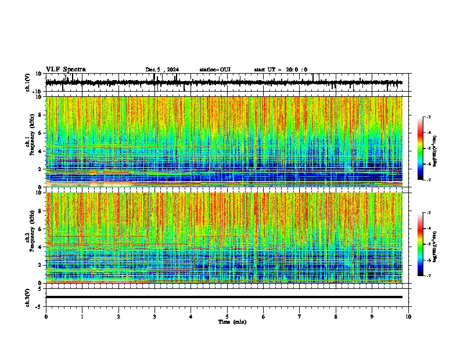Click the time axis tick label "3"
Screen dimensions: 460x355
tap(154, 317)
